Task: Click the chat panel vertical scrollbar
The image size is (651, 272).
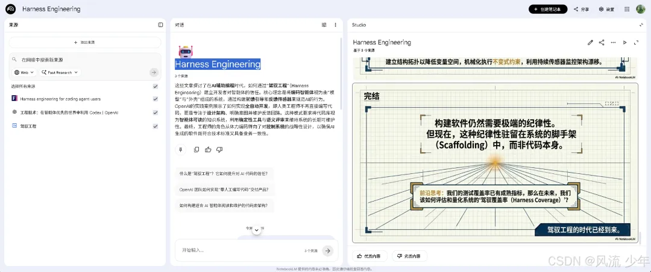Action: click(x=341, y=75)
